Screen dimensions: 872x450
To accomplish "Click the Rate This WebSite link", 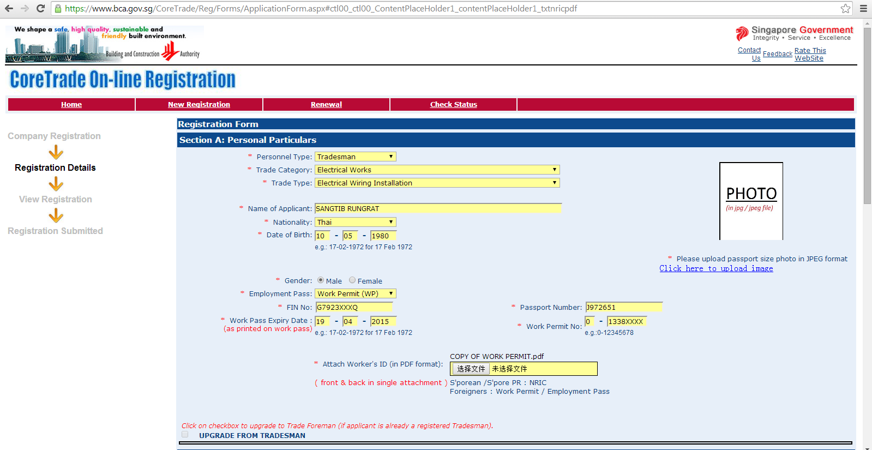I will tap(810, 54).
